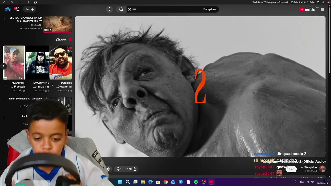Open the Don Bigg Okwaitchall short
The height and width of the screenshot is (186, 331).
click(x=61, y=63)
